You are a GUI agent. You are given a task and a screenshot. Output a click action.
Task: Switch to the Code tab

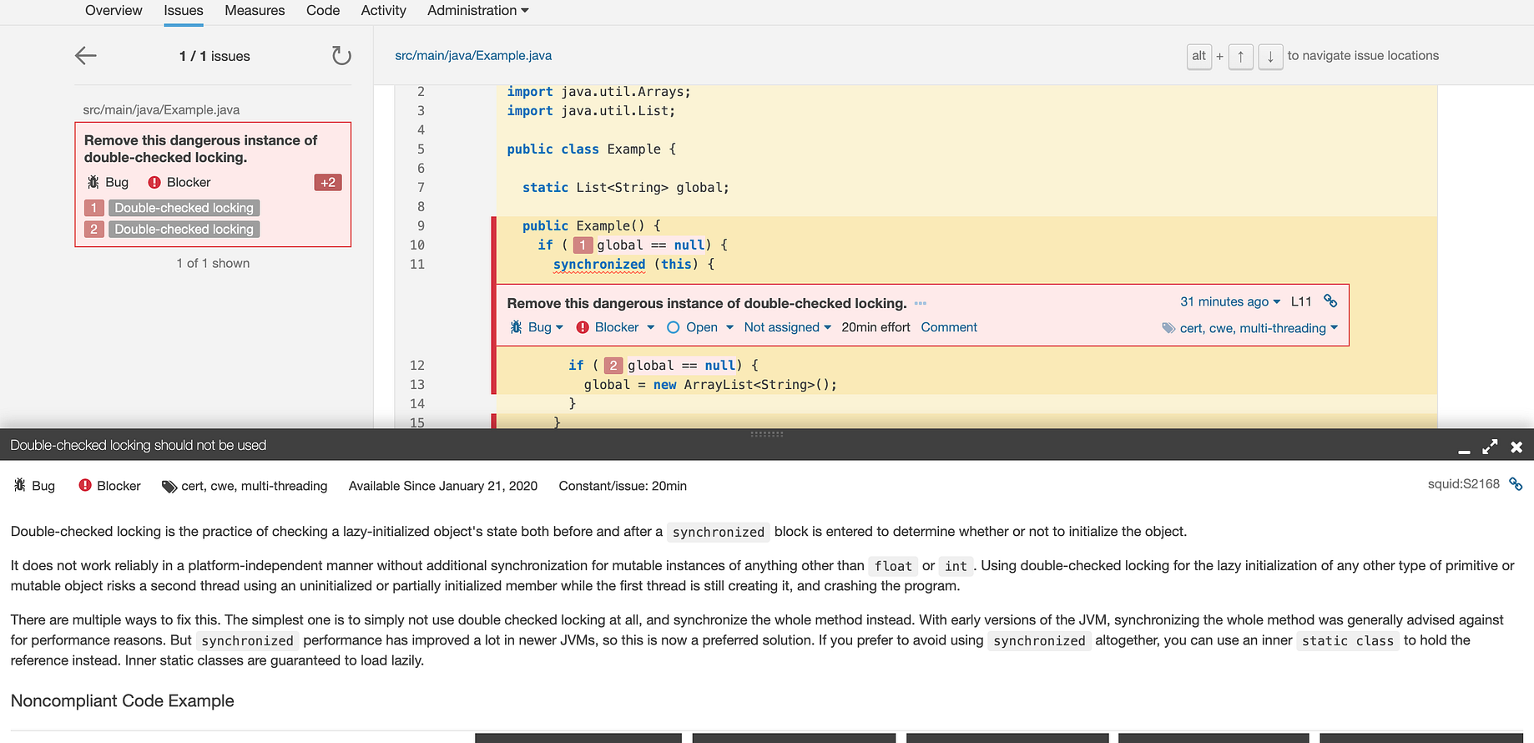tap(323, 11)
